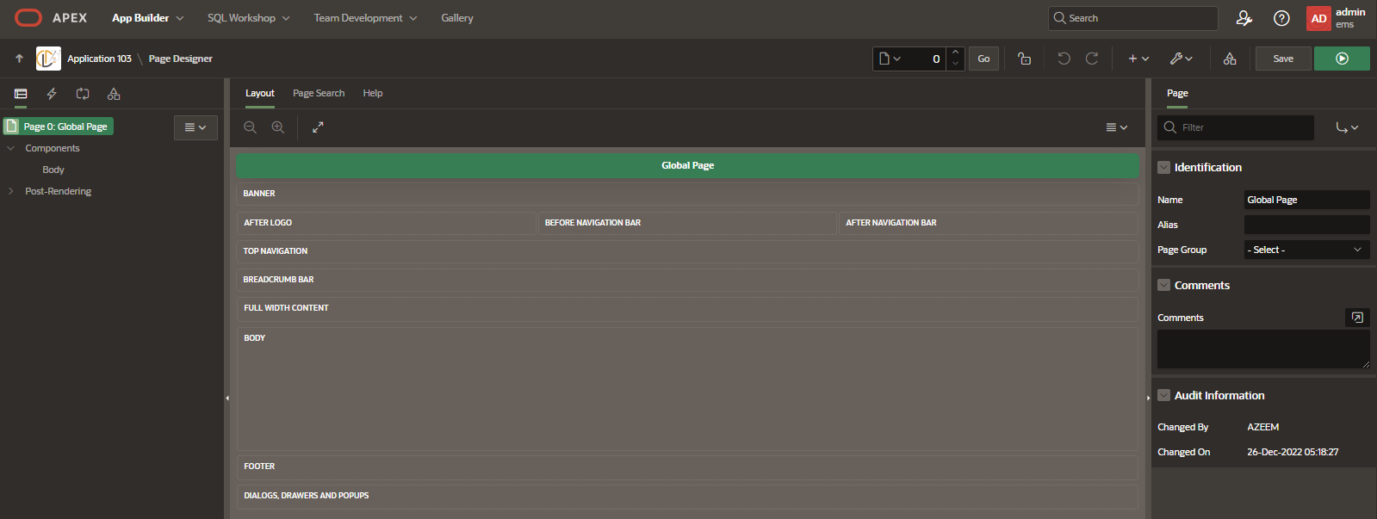1377x519 pixels.
Task: Open the Team Development menu
Action: point(365,18)
